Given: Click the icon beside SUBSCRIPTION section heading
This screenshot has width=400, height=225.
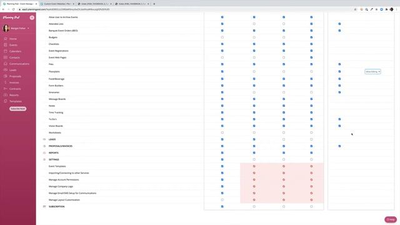Looking at the screenshot, I should click(44, 207).
